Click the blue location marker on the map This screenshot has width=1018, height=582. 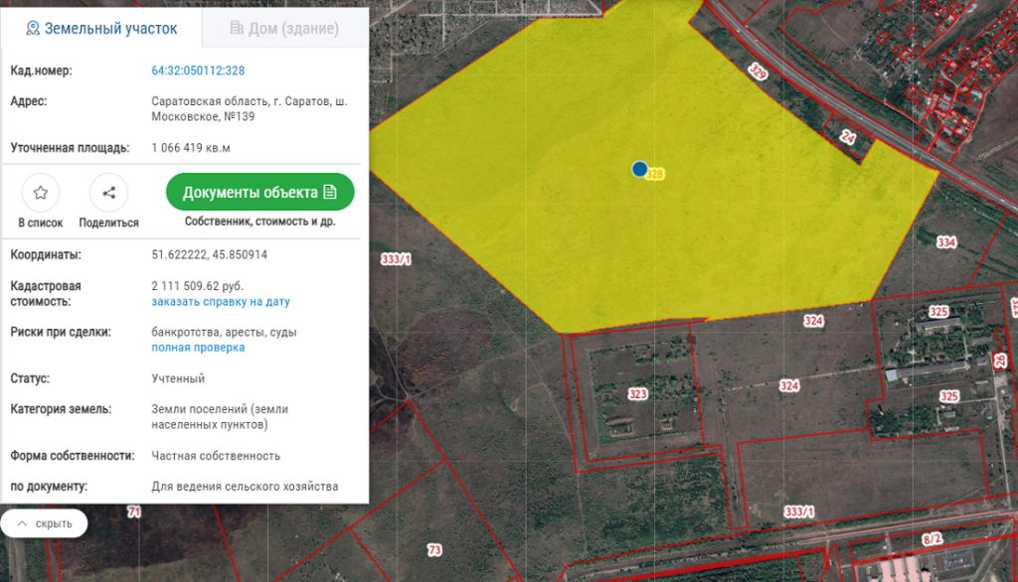point(640,170)
